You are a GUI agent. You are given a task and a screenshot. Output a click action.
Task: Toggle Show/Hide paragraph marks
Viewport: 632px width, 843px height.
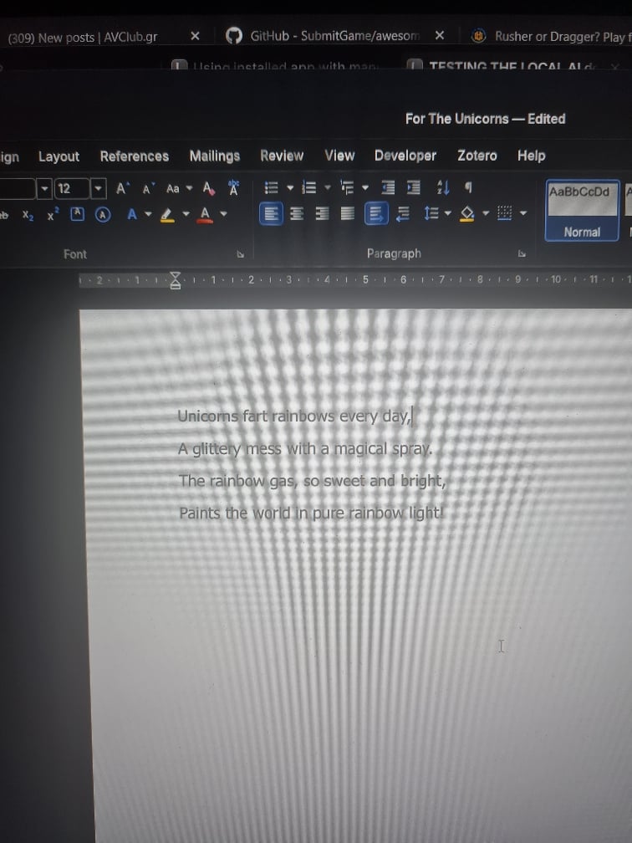tap(468, 187)
